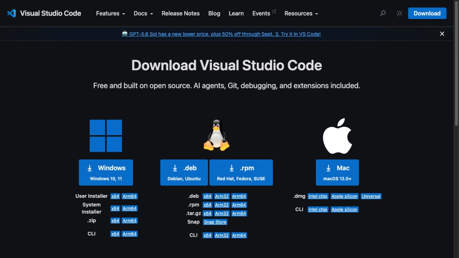Image resolution: width=459 pixels, height=258 pixels.
Task: Toggle the light/dark theme sun icon
Action: click(399, 13)
